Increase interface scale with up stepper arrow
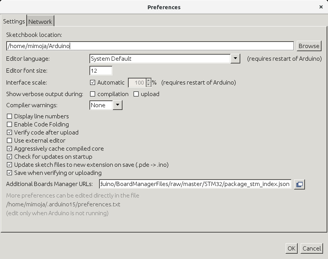 click(x=149, y=81)
